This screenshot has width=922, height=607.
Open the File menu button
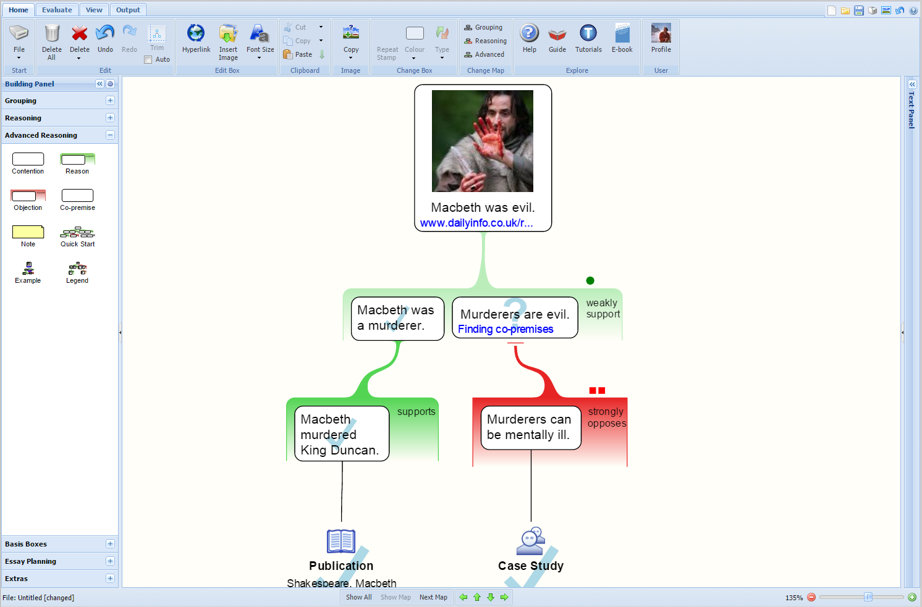pyautogui.click(x=19, y=41)
